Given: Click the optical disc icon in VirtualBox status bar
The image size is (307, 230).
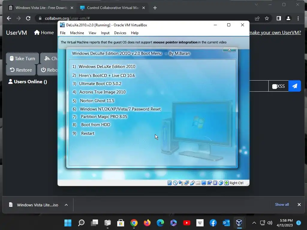Looking at the screenshot, I should [175, 183].
